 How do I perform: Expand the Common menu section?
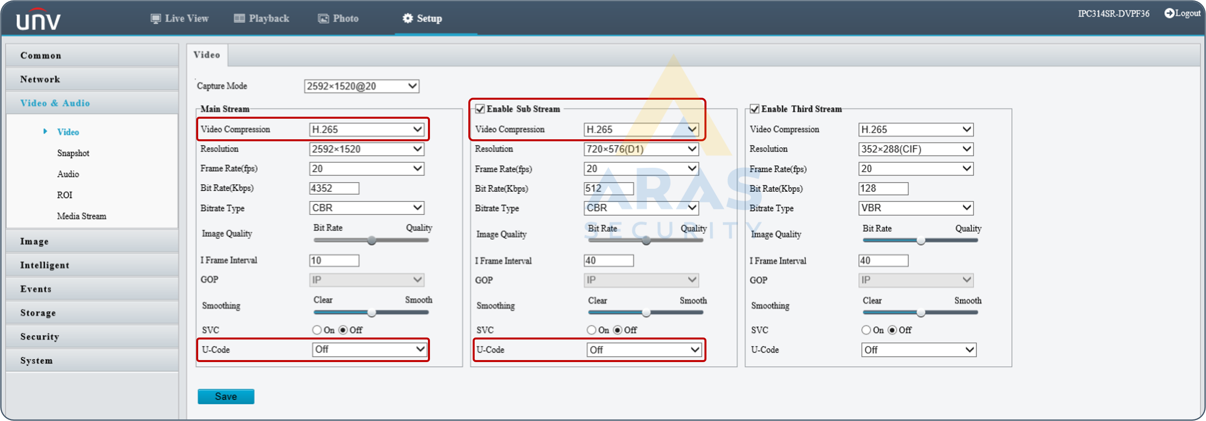click(x=92, y=56)
